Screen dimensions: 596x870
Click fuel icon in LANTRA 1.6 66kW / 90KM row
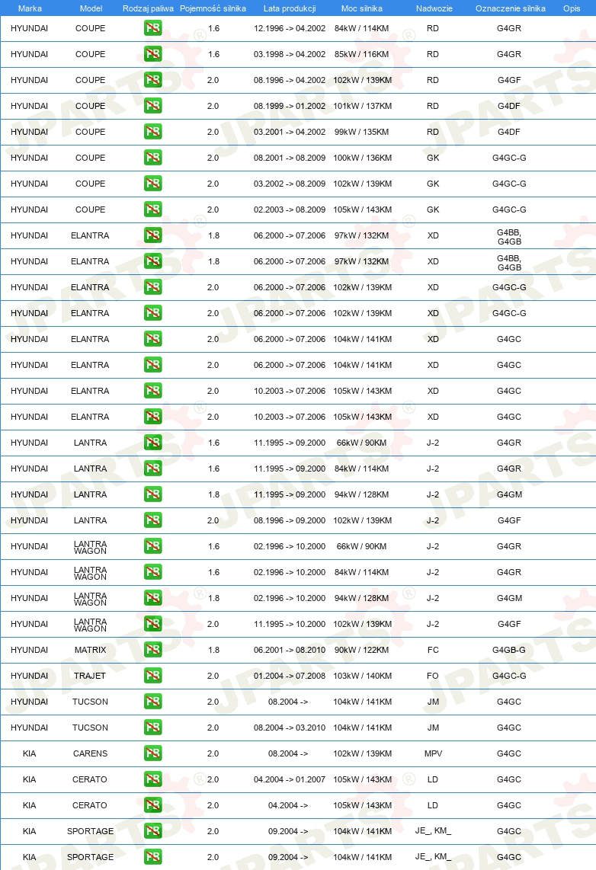coord(152,442)
